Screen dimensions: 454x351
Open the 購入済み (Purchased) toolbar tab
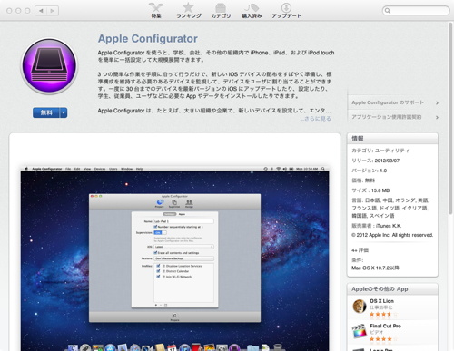(252, 10)
